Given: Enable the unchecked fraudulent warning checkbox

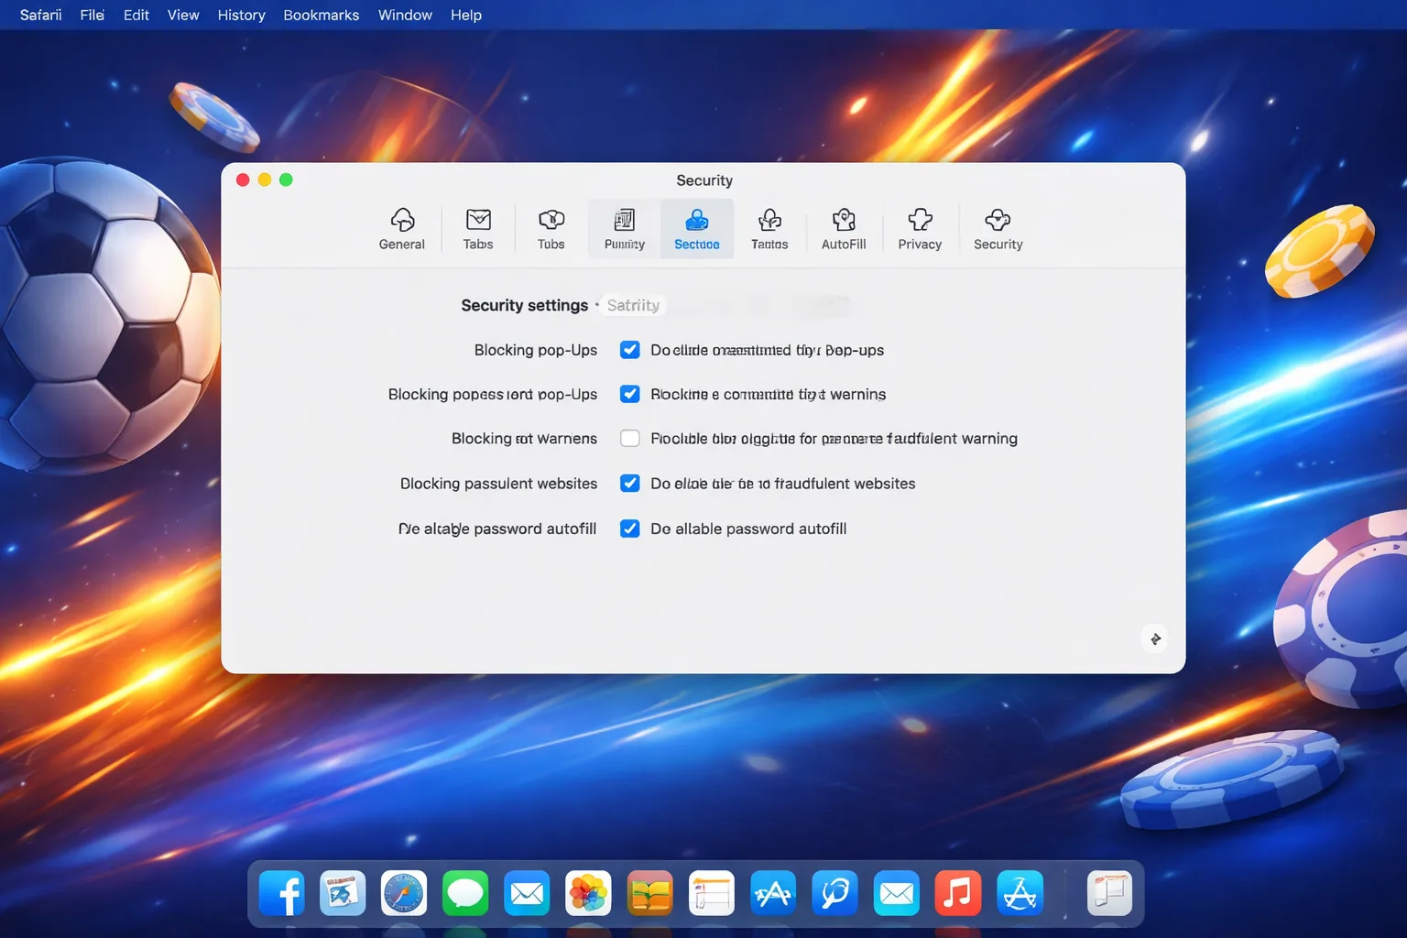Looking at the screenshot, I should point(629,438).
